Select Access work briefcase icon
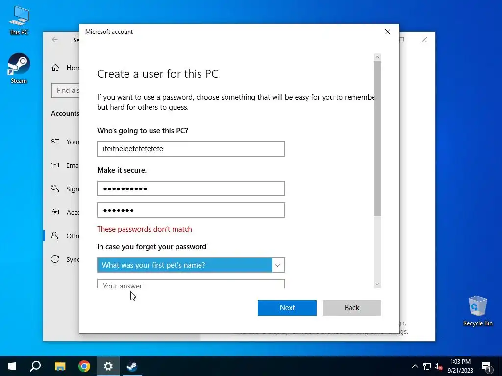Screen dimensions: 502x376 [55, 212]
